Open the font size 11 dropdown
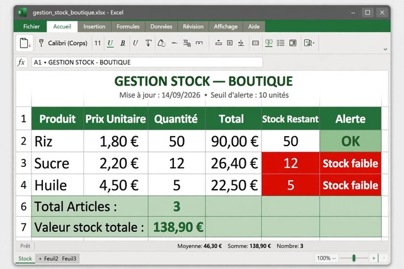 [98, 43]
